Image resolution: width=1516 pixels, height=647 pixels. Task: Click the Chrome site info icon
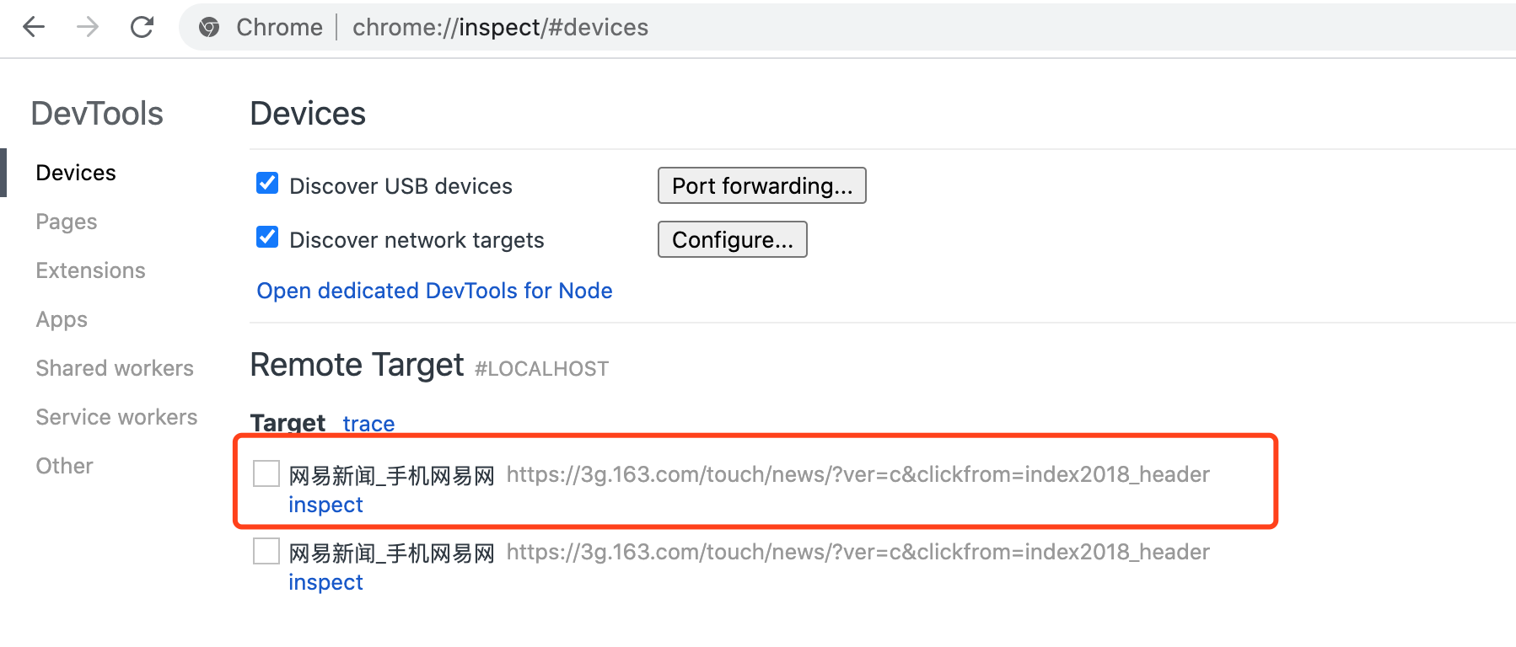[209, 28]
